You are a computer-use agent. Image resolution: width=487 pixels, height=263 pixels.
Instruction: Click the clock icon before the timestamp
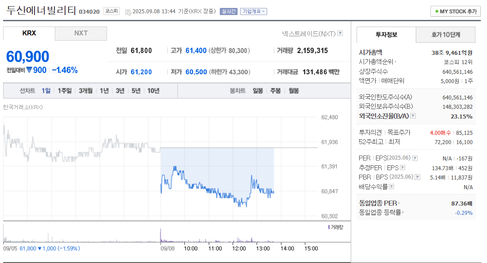coord(128,12)
